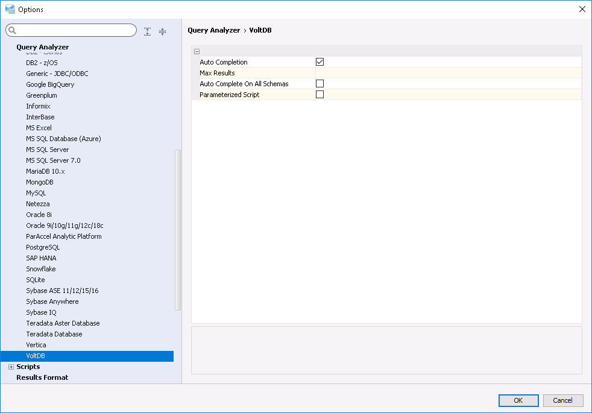Check the Parameterized Script option
Screen dimensions: 592x413
coord(320,95)
